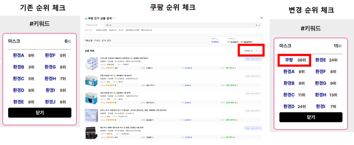Click the 조회수 info icon in the 제로가드 KF94 row

click(x=235, y=137)
